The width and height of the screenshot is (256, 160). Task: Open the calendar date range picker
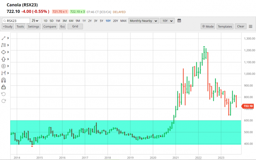179,21
